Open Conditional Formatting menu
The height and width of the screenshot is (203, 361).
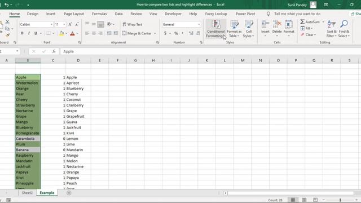tap(215, 29)
